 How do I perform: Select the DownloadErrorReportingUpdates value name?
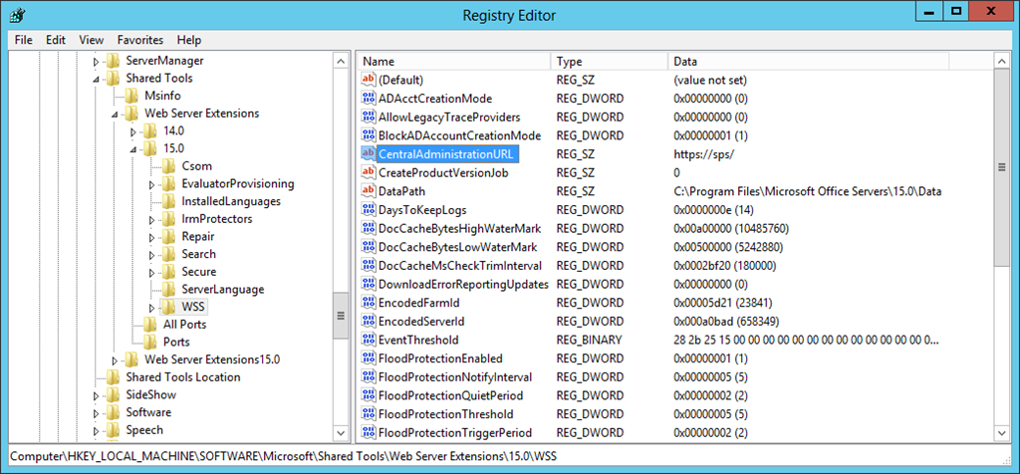[463, 284]
